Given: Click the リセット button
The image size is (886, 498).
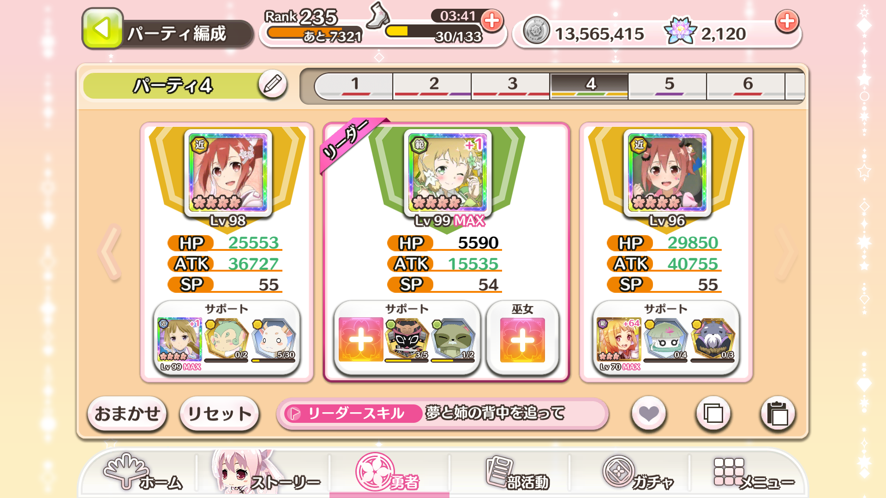Looking at the screenshot, I should coord(220,414).
